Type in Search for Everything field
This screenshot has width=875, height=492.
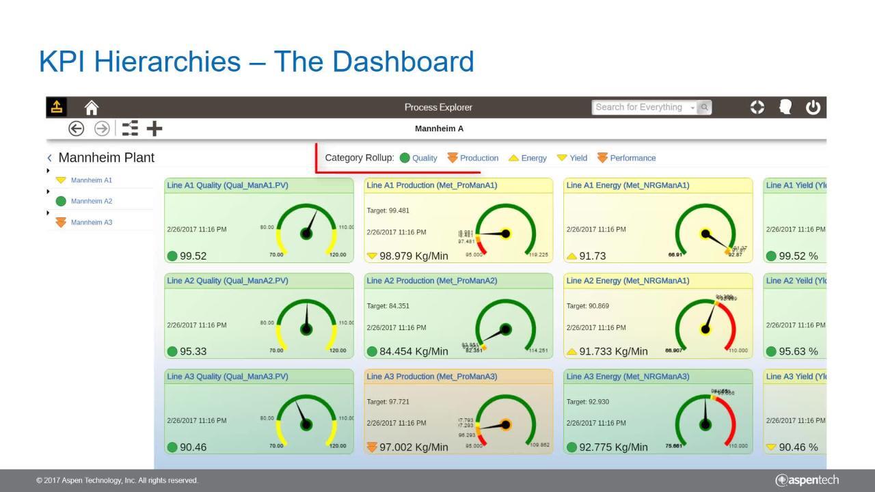tap(639, 107)
